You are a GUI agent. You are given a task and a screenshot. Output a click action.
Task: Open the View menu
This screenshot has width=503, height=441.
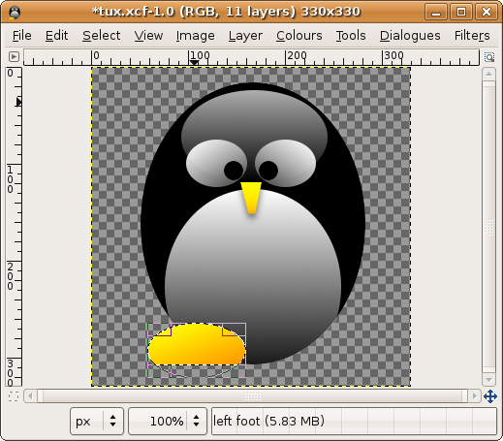click(148, 36)
